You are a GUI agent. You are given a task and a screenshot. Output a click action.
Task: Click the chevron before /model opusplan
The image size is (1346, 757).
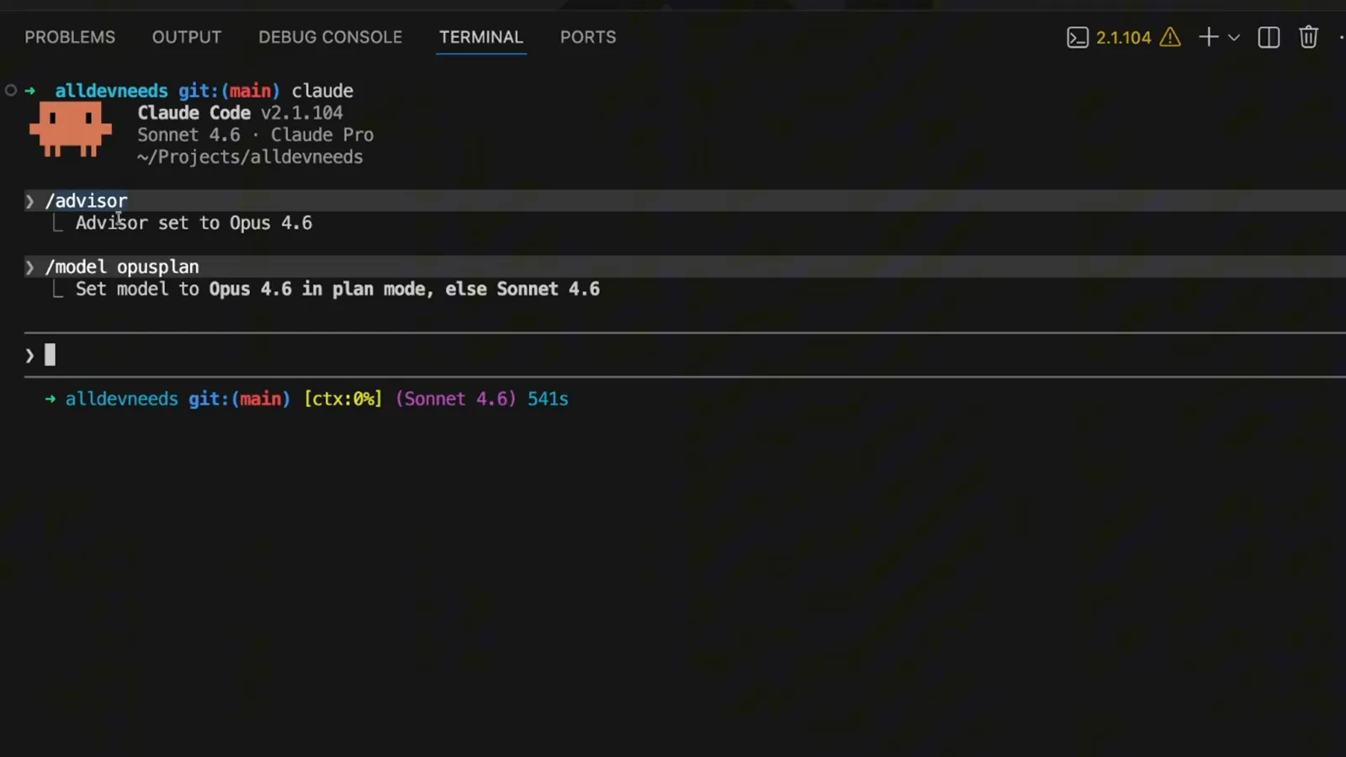point(29,267)
